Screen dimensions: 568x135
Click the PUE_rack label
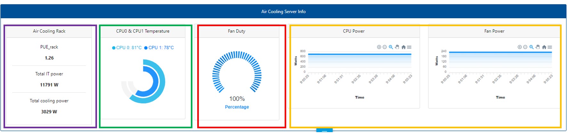click(x=49, y=47)
